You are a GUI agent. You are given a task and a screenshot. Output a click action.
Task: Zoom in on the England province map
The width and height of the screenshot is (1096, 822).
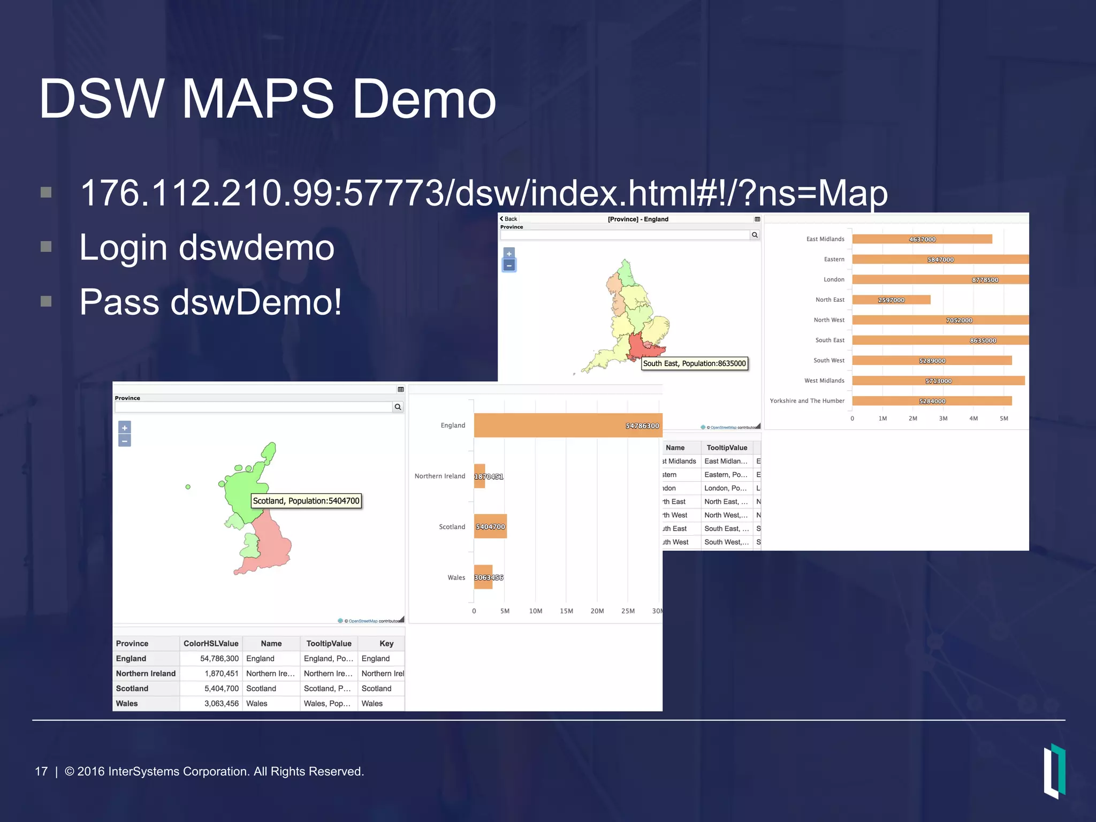509,254
